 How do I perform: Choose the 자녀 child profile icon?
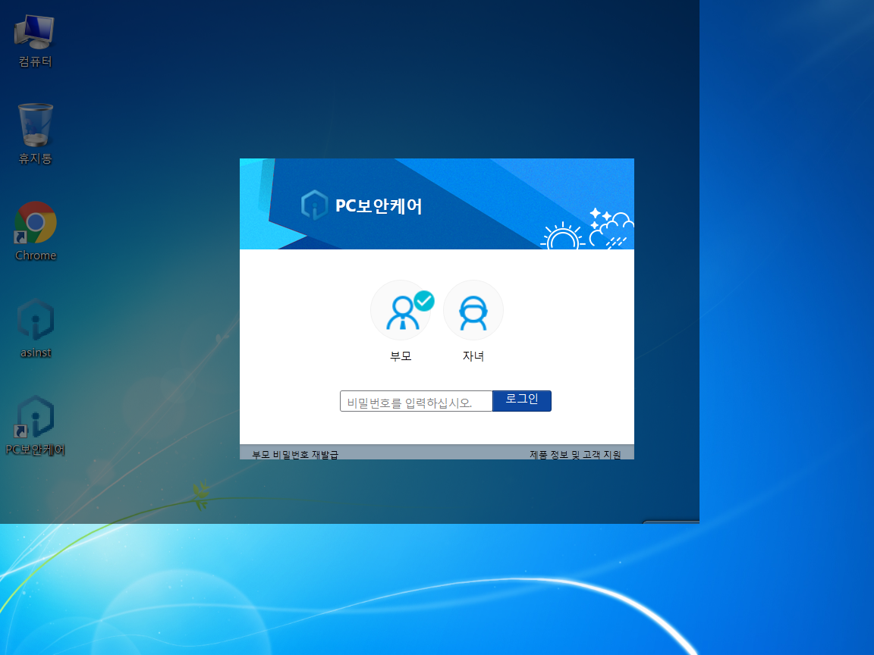[473, 310]
